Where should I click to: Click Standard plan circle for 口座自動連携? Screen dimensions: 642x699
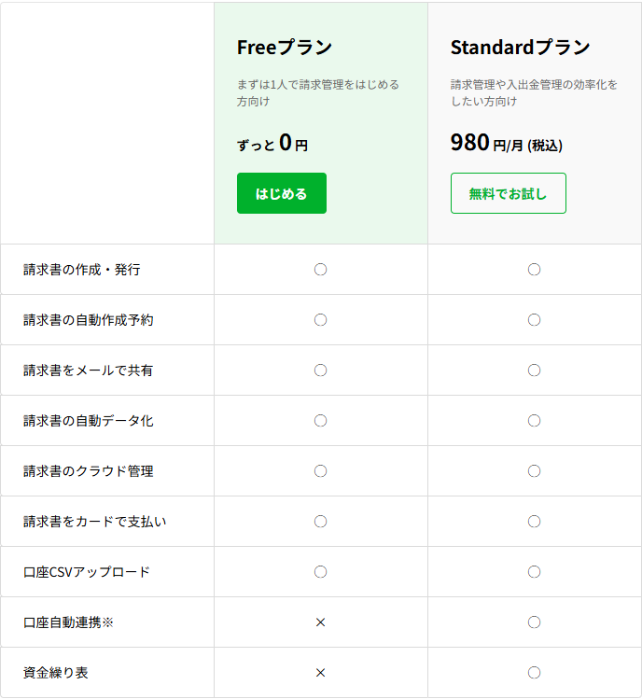point(534,622)
